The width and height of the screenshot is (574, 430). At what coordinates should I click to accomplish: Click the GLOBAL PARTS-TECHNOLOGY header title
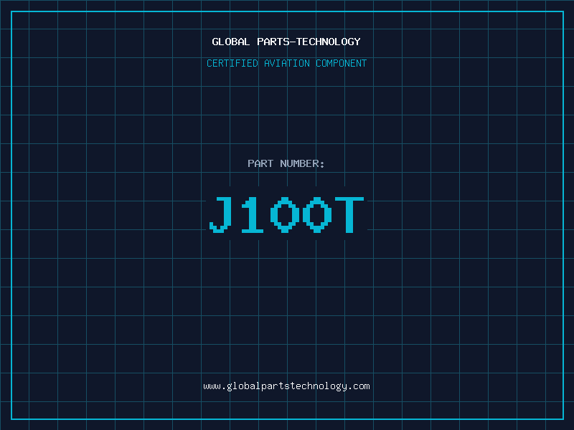(286, 42)
